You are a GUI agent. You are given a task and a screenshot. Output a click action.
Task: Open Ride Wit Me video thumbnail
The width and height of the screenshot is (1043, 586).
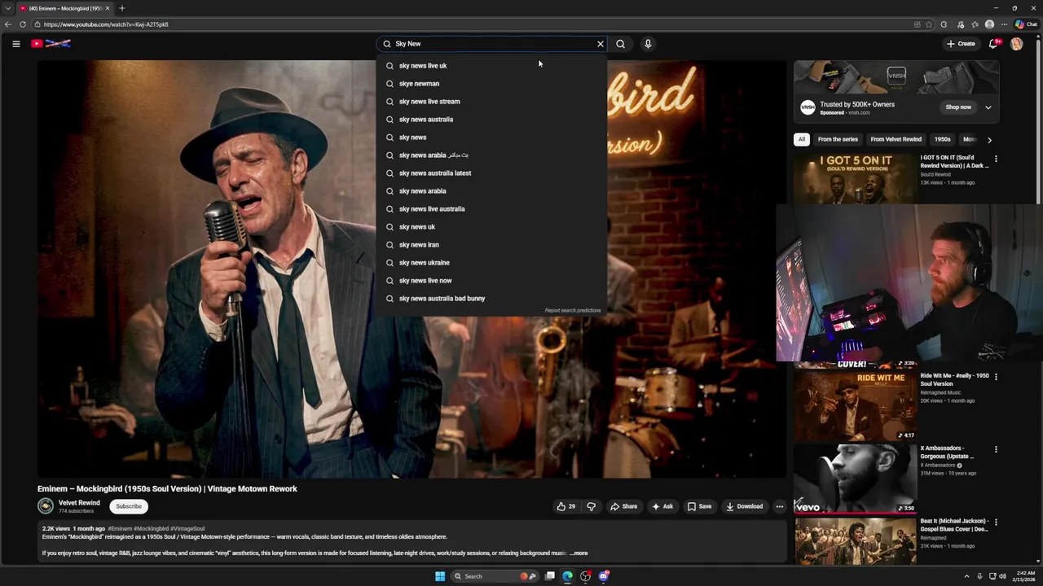[x=855, y=405]
